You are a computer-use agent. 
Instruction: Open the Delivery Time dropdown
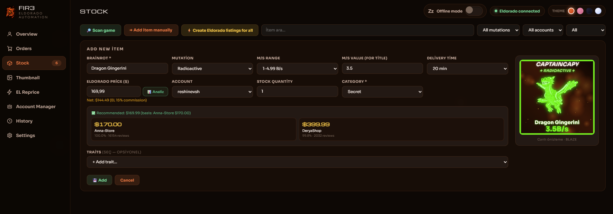[467, 69]
